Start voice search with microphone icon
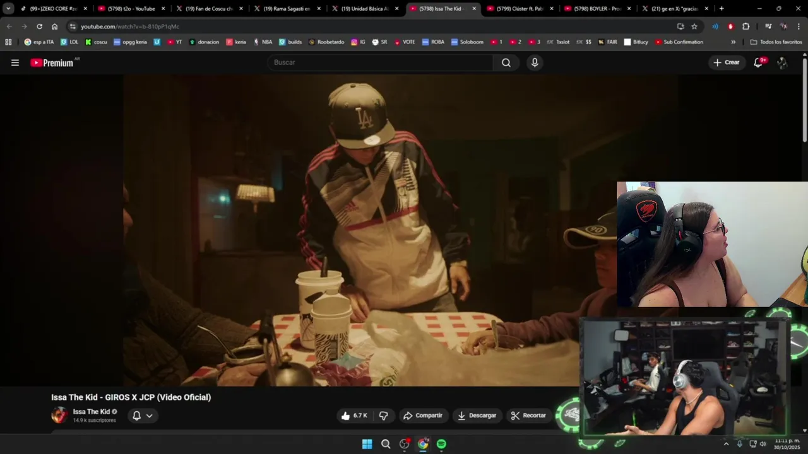The width and height of the screenshot is (808, 454). click(535, 62)
